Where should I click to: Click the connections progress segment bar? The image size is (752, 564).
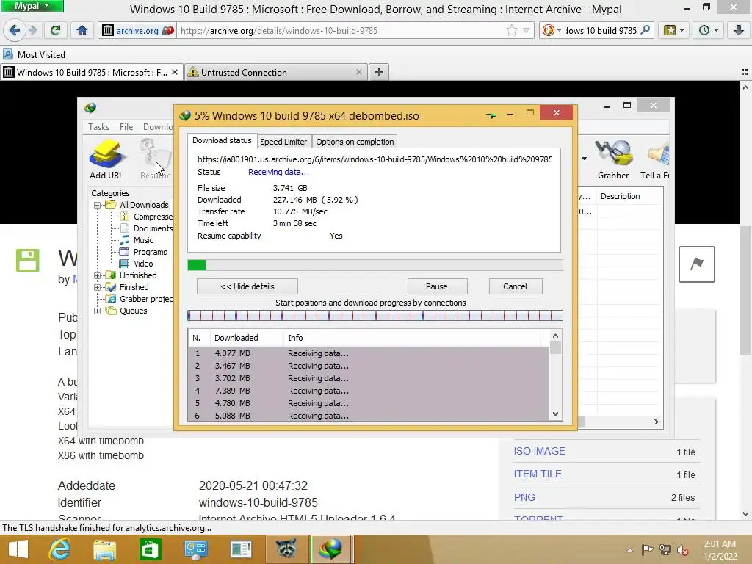[x=375, y=315]
